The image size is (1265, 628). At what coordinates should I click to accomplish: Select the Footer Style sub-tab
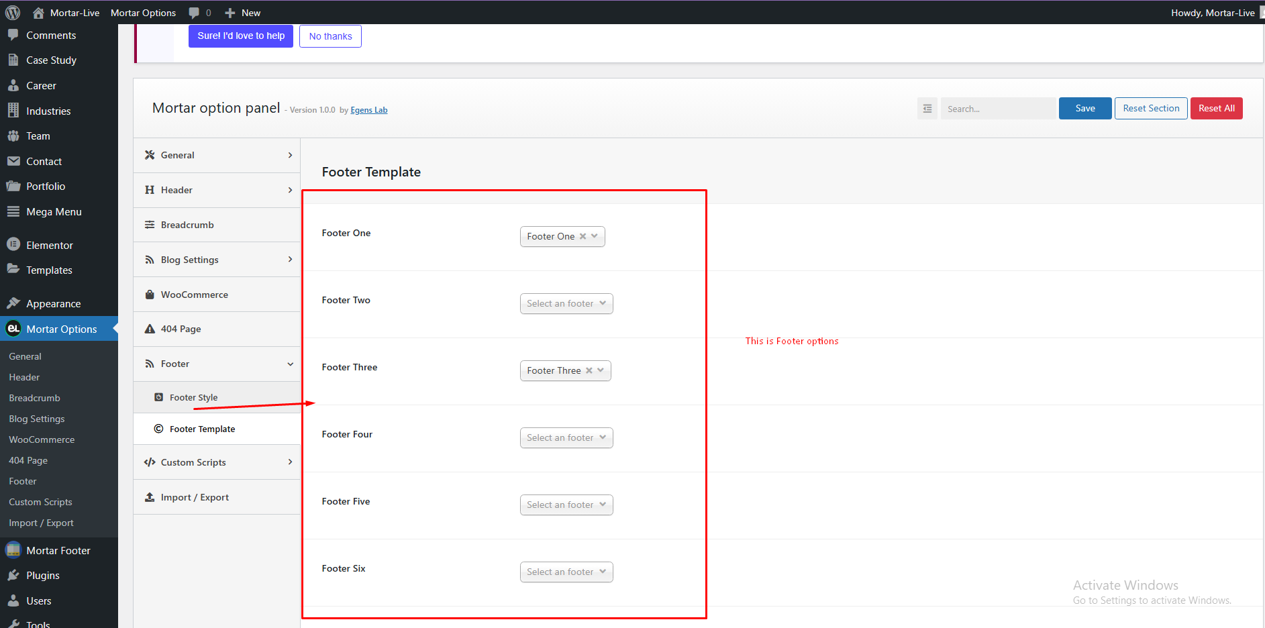[x=217, y=397]
